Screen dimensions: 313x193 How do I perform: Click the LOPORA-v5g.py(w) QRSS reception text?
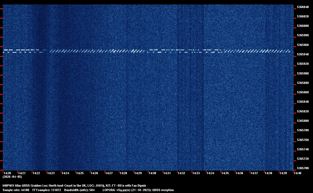pyautogui.click(x=138, y=190)
